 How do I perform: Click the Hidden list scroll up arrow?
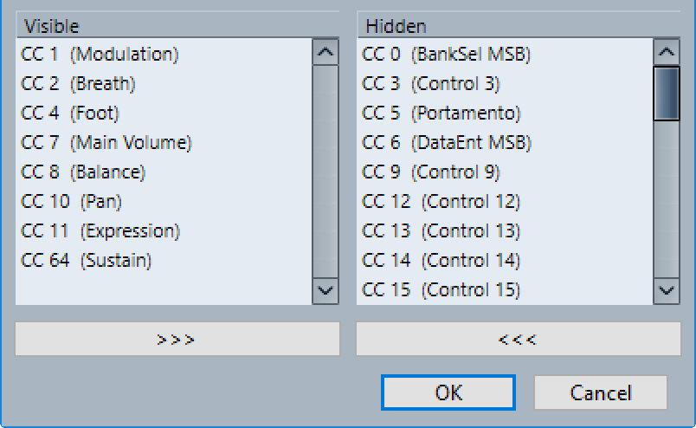667,52
